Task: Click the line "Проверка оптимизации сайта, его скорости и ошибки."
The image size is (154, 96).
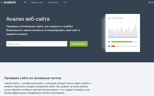Action: (x=40, y=26)
